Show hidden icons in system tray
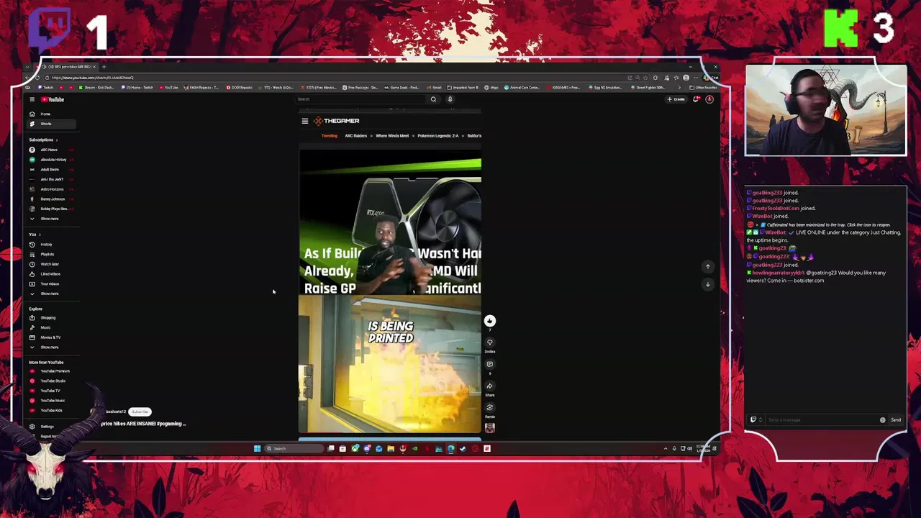Screen dimensions: 921x518 (x=665, y=449)
